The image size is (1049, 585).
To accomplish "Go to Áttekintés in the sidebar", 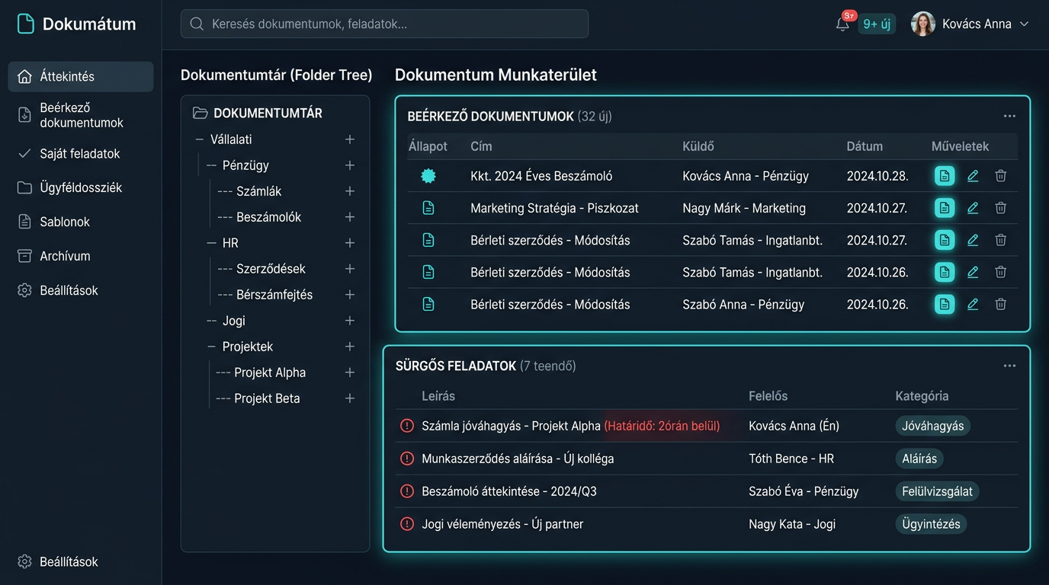I will click(81, 77).
